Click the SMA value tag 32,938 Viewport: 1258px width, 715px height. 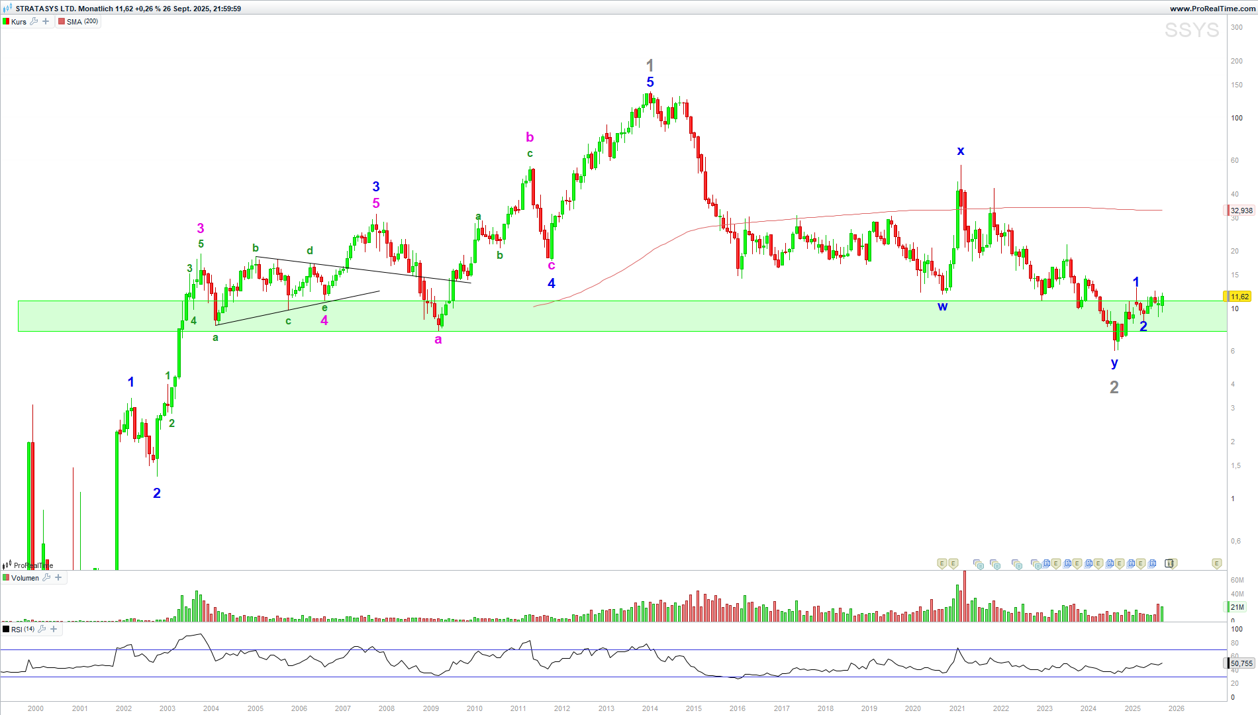click(x=1241, y=211)
